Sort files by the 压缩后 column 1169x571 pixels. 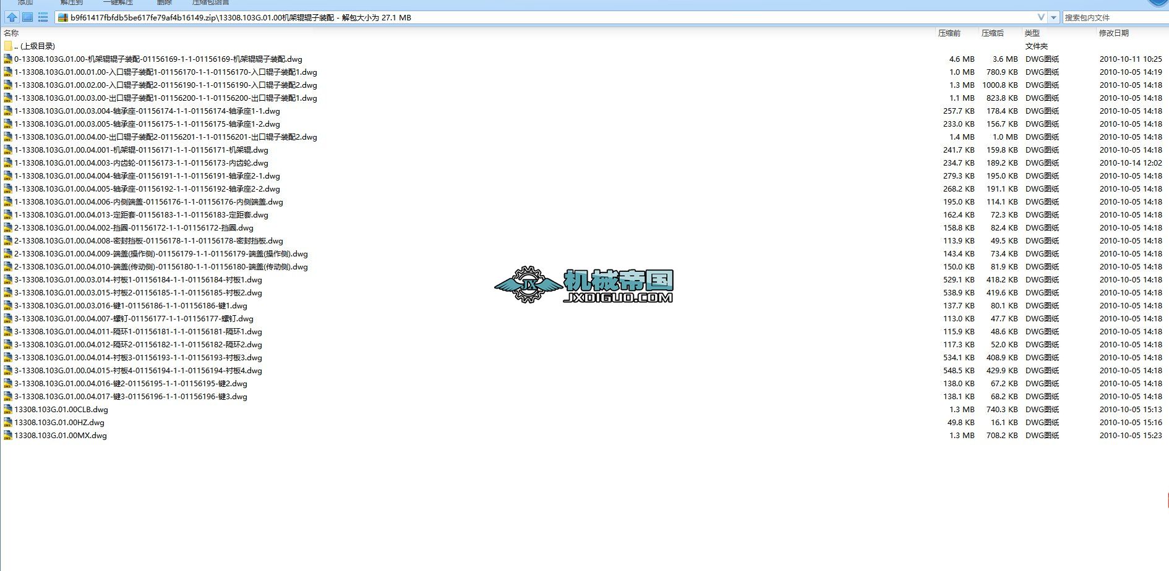pos(993,33)
